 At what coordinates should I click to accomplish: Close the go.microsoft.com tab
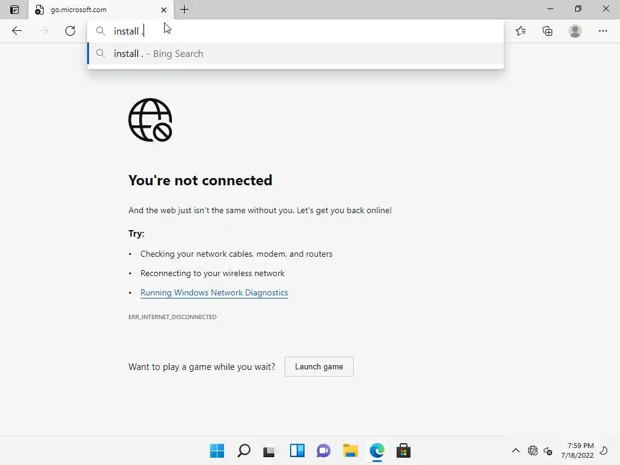click(163, 10)
